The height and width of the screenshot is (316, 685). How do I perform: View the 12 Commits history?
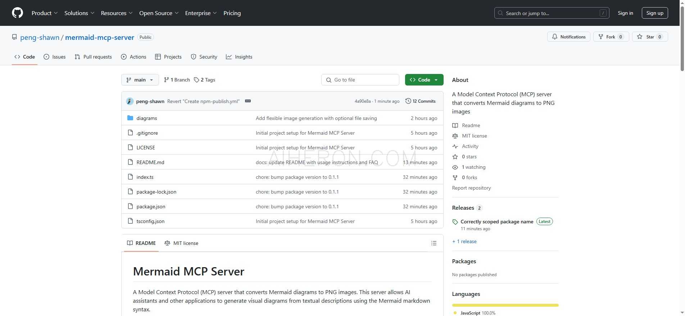coord(420,101)
